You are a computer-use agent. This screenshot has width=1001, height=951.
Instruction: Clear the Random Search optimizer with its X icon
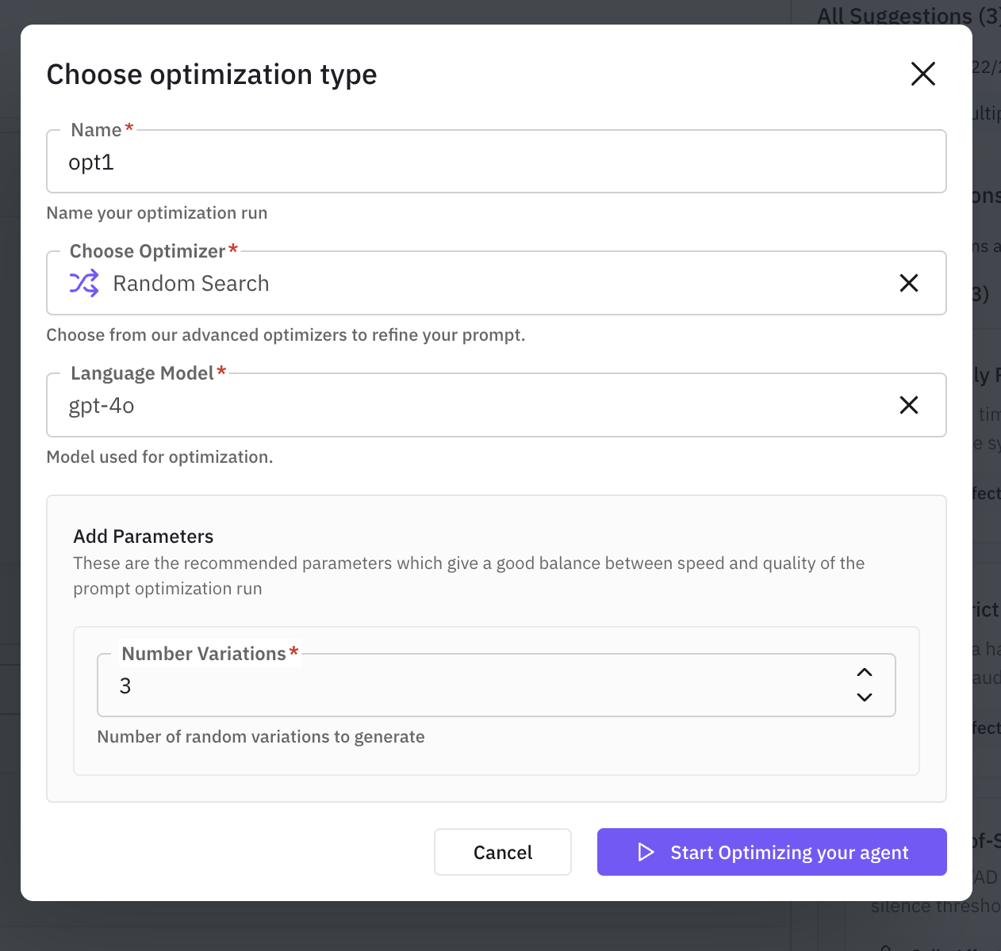click(x=909, y=283)
